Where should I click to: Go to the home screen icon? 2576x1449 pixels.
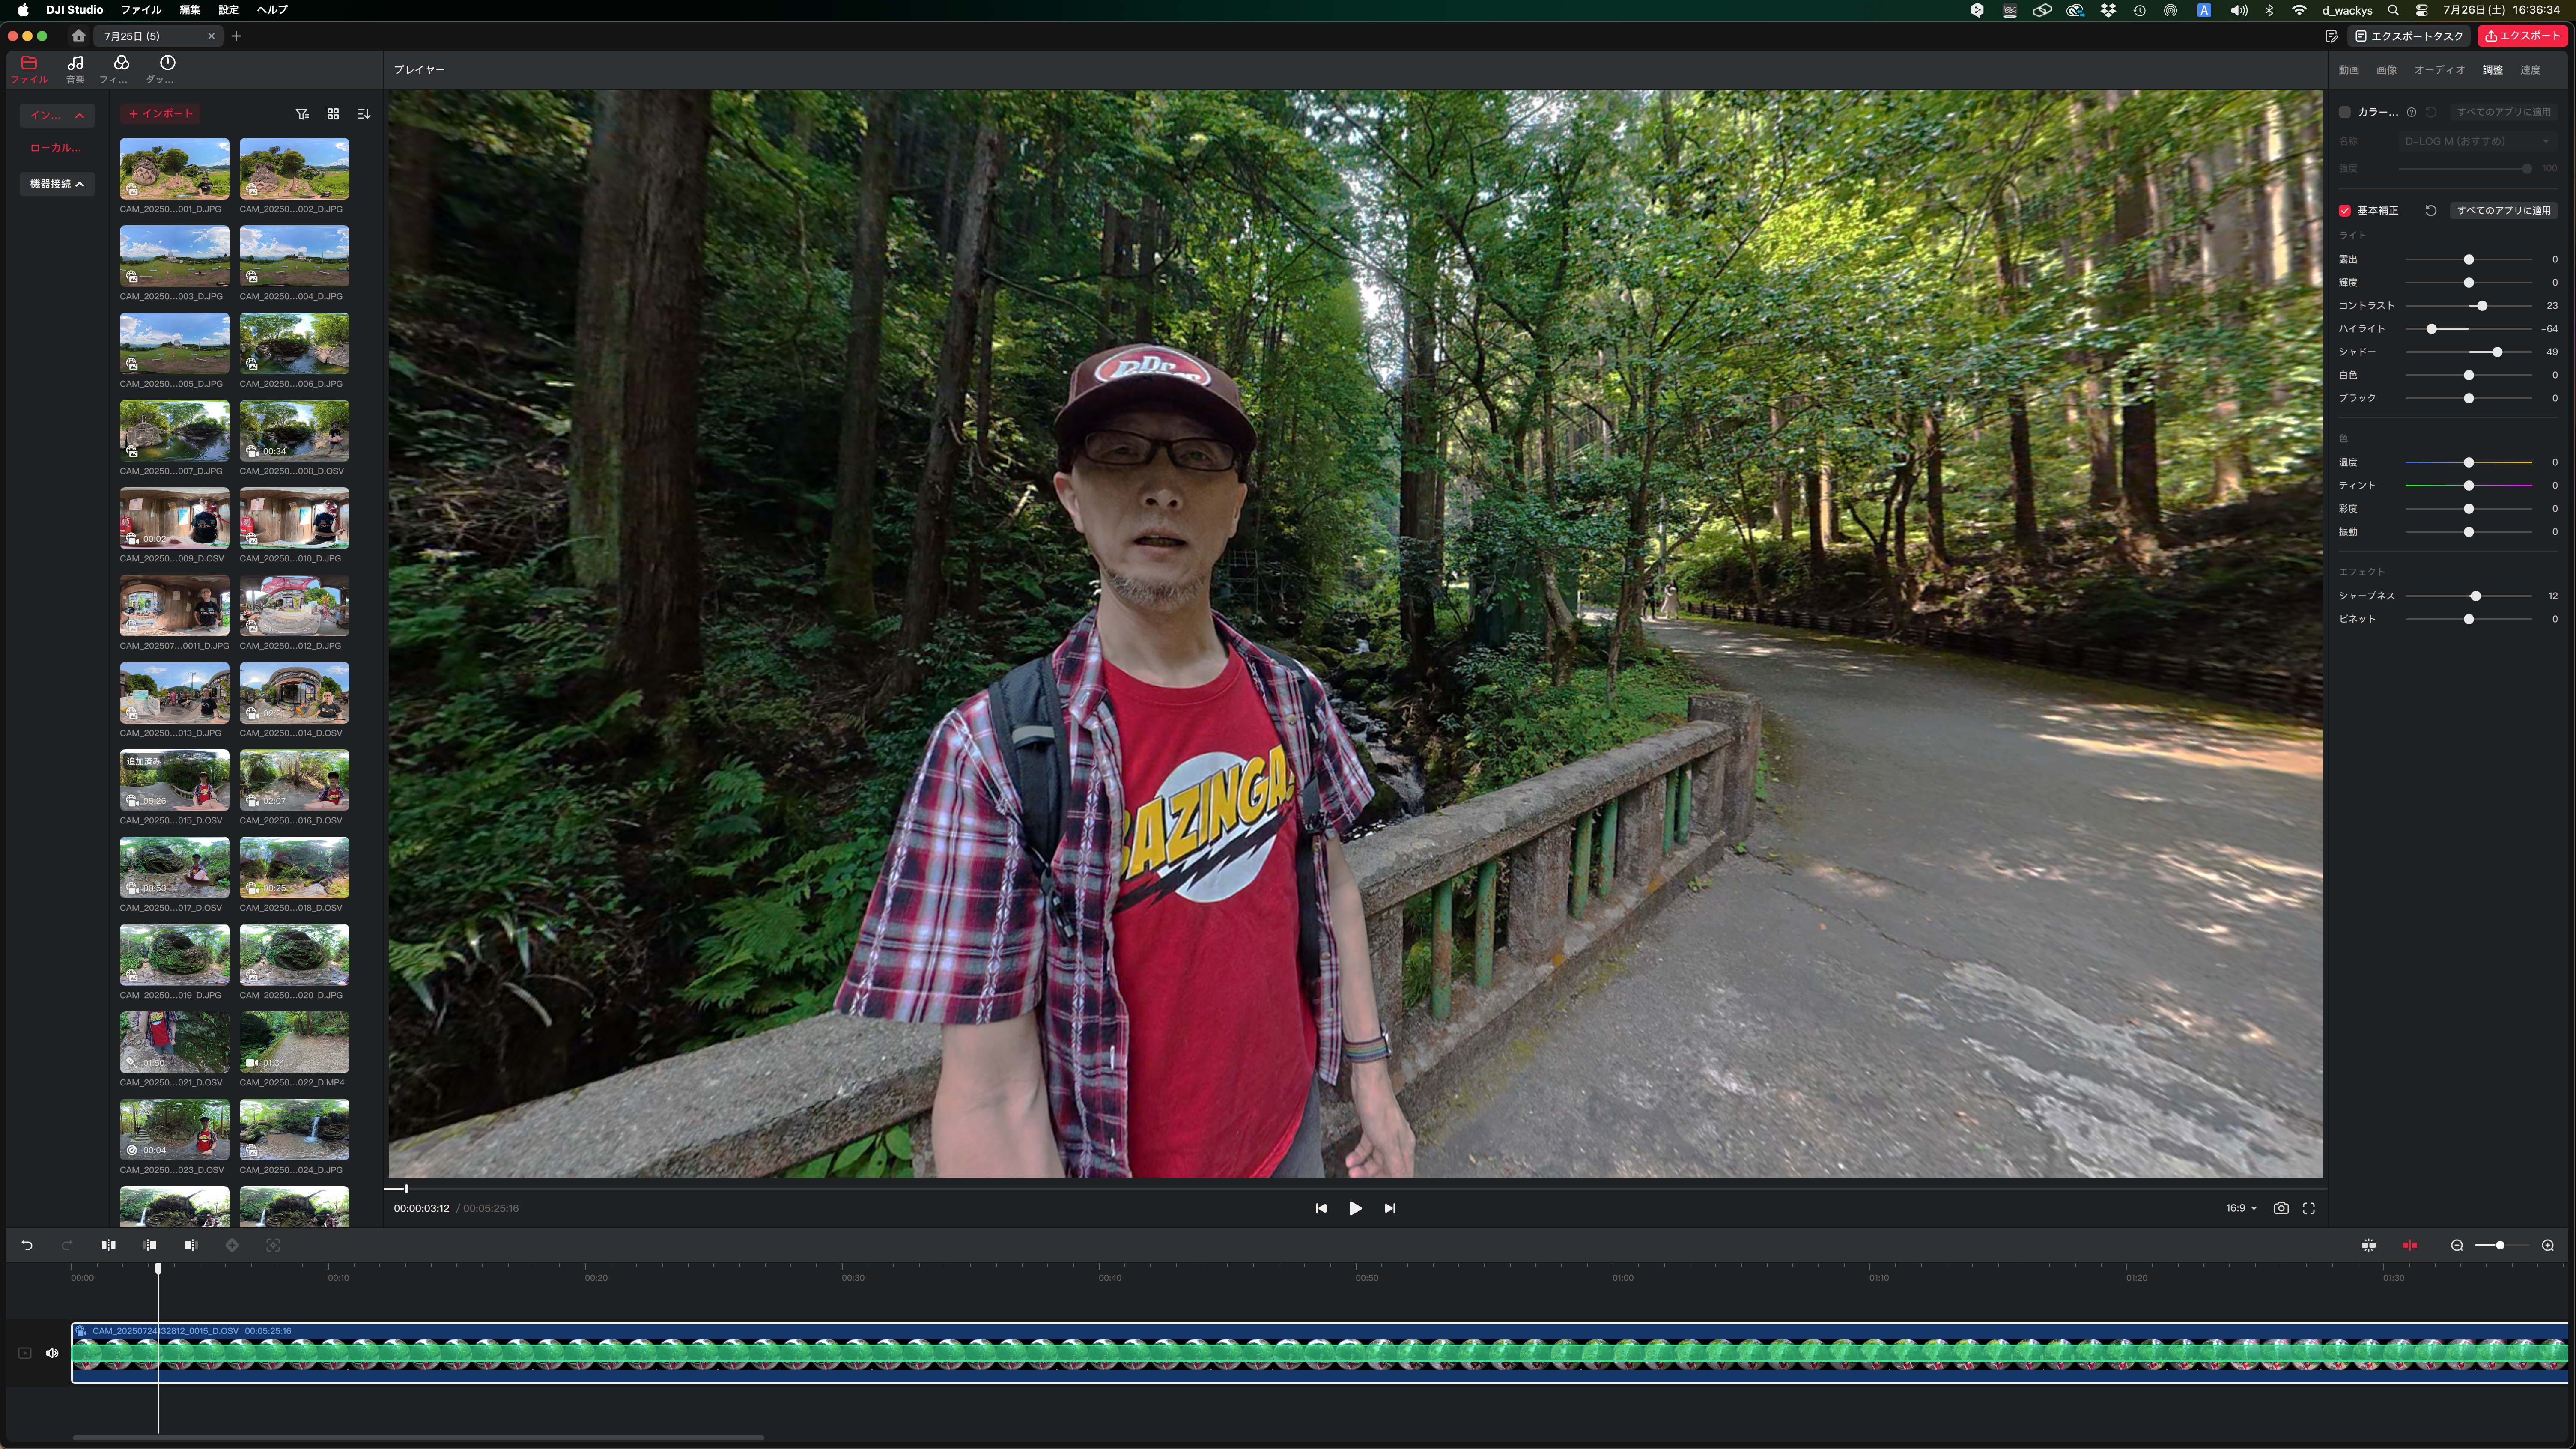point(78,36)
